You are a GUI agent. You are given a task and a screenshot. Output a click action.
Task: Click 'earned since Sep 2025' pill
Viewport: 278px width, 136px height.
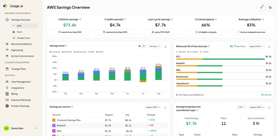tap(115, 32)
